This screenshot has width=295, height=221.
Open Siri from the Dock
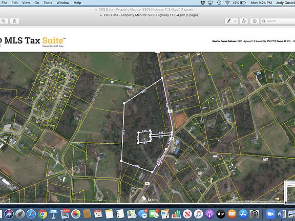tap(9, 214)
